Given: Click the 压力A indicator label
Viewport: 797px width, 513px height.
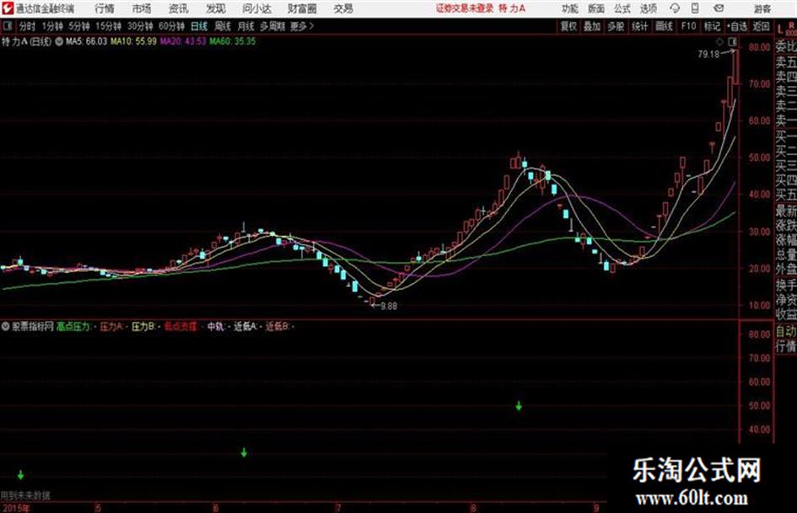Looking at the screenshot, I should pos(111,327).
